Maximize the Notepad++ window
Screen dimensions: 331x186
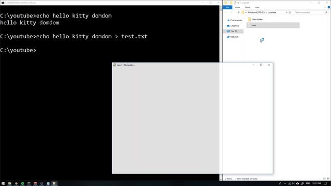point(261,65)
